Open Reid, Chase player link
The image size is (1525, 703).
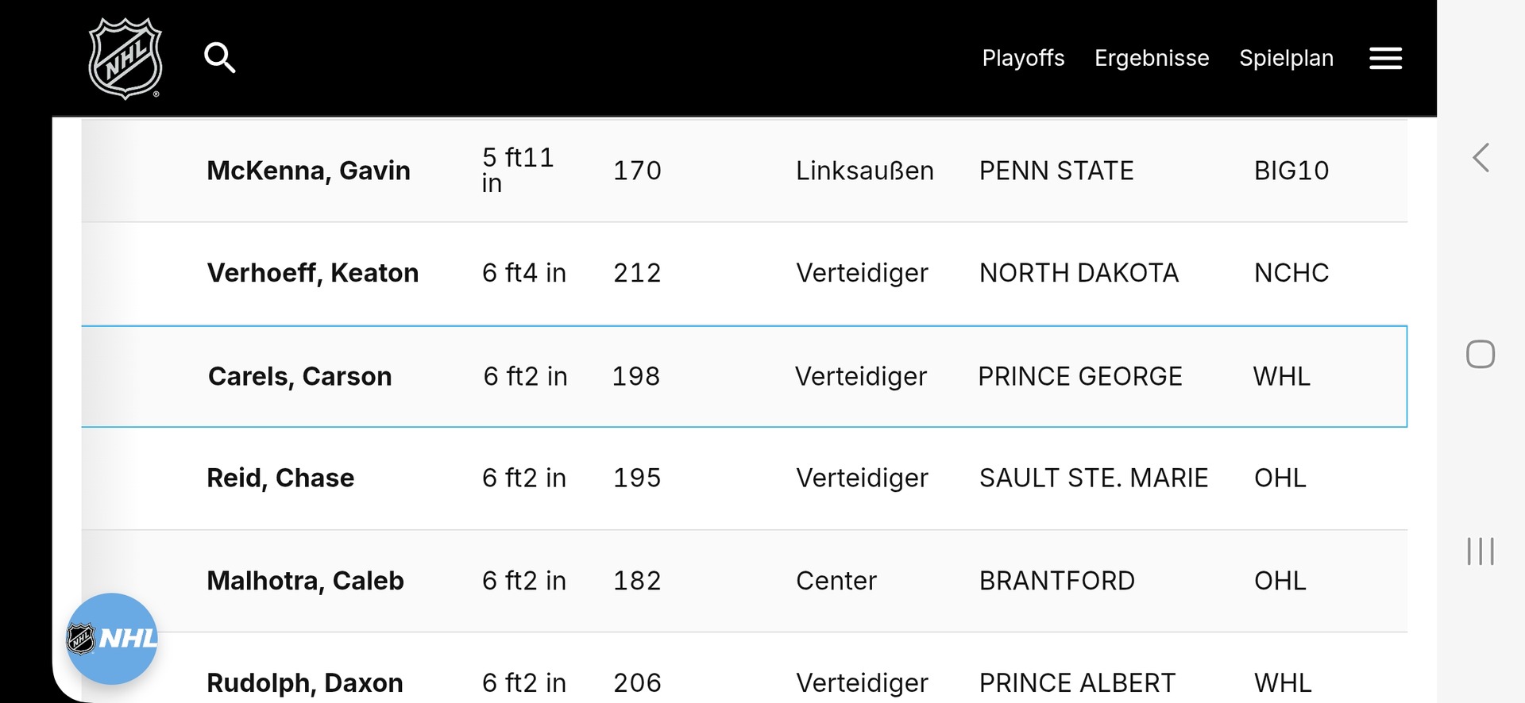point(280,478)
